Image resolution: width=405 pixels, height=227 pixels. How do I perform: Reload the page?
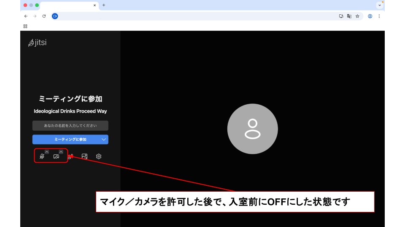click(44, 16)
